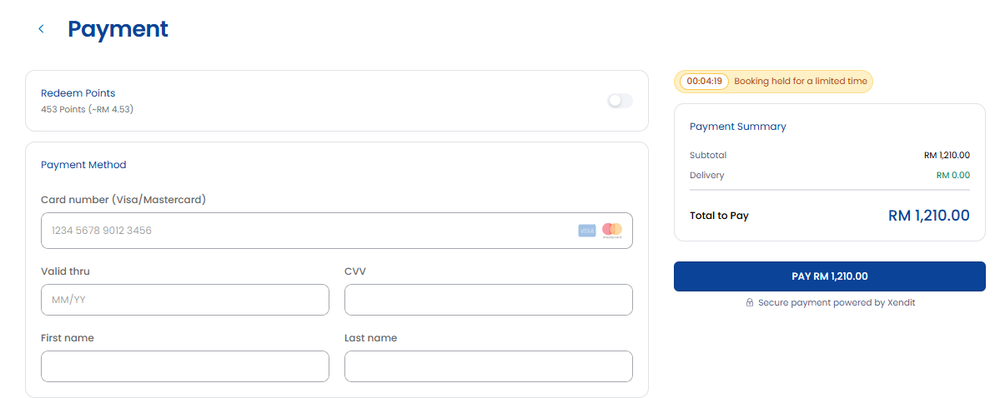The image size is (1000, 398).
Task: Click the Payment page heading
Action: pos(118,28)
